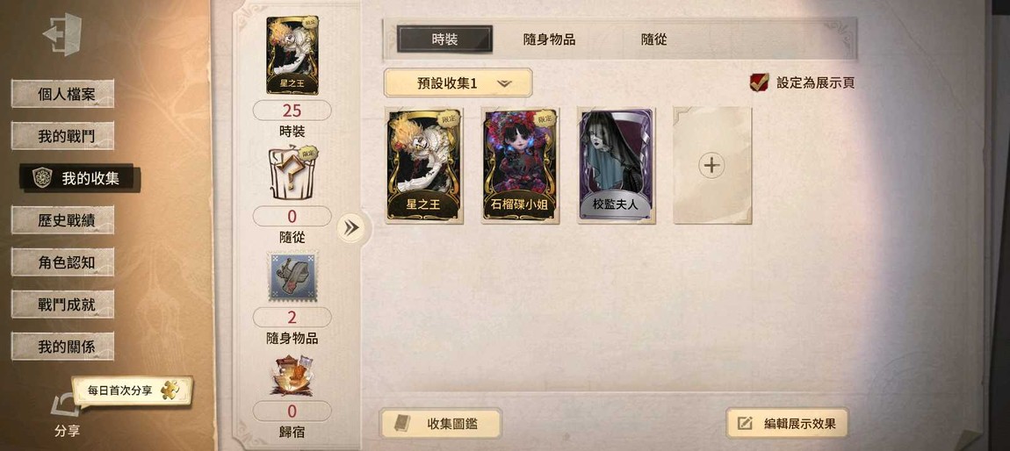Viewport: 1010px width, 451px height.
Task: Toggle 設定為展示頁 checkbox
Action: [x=759, y=82]
